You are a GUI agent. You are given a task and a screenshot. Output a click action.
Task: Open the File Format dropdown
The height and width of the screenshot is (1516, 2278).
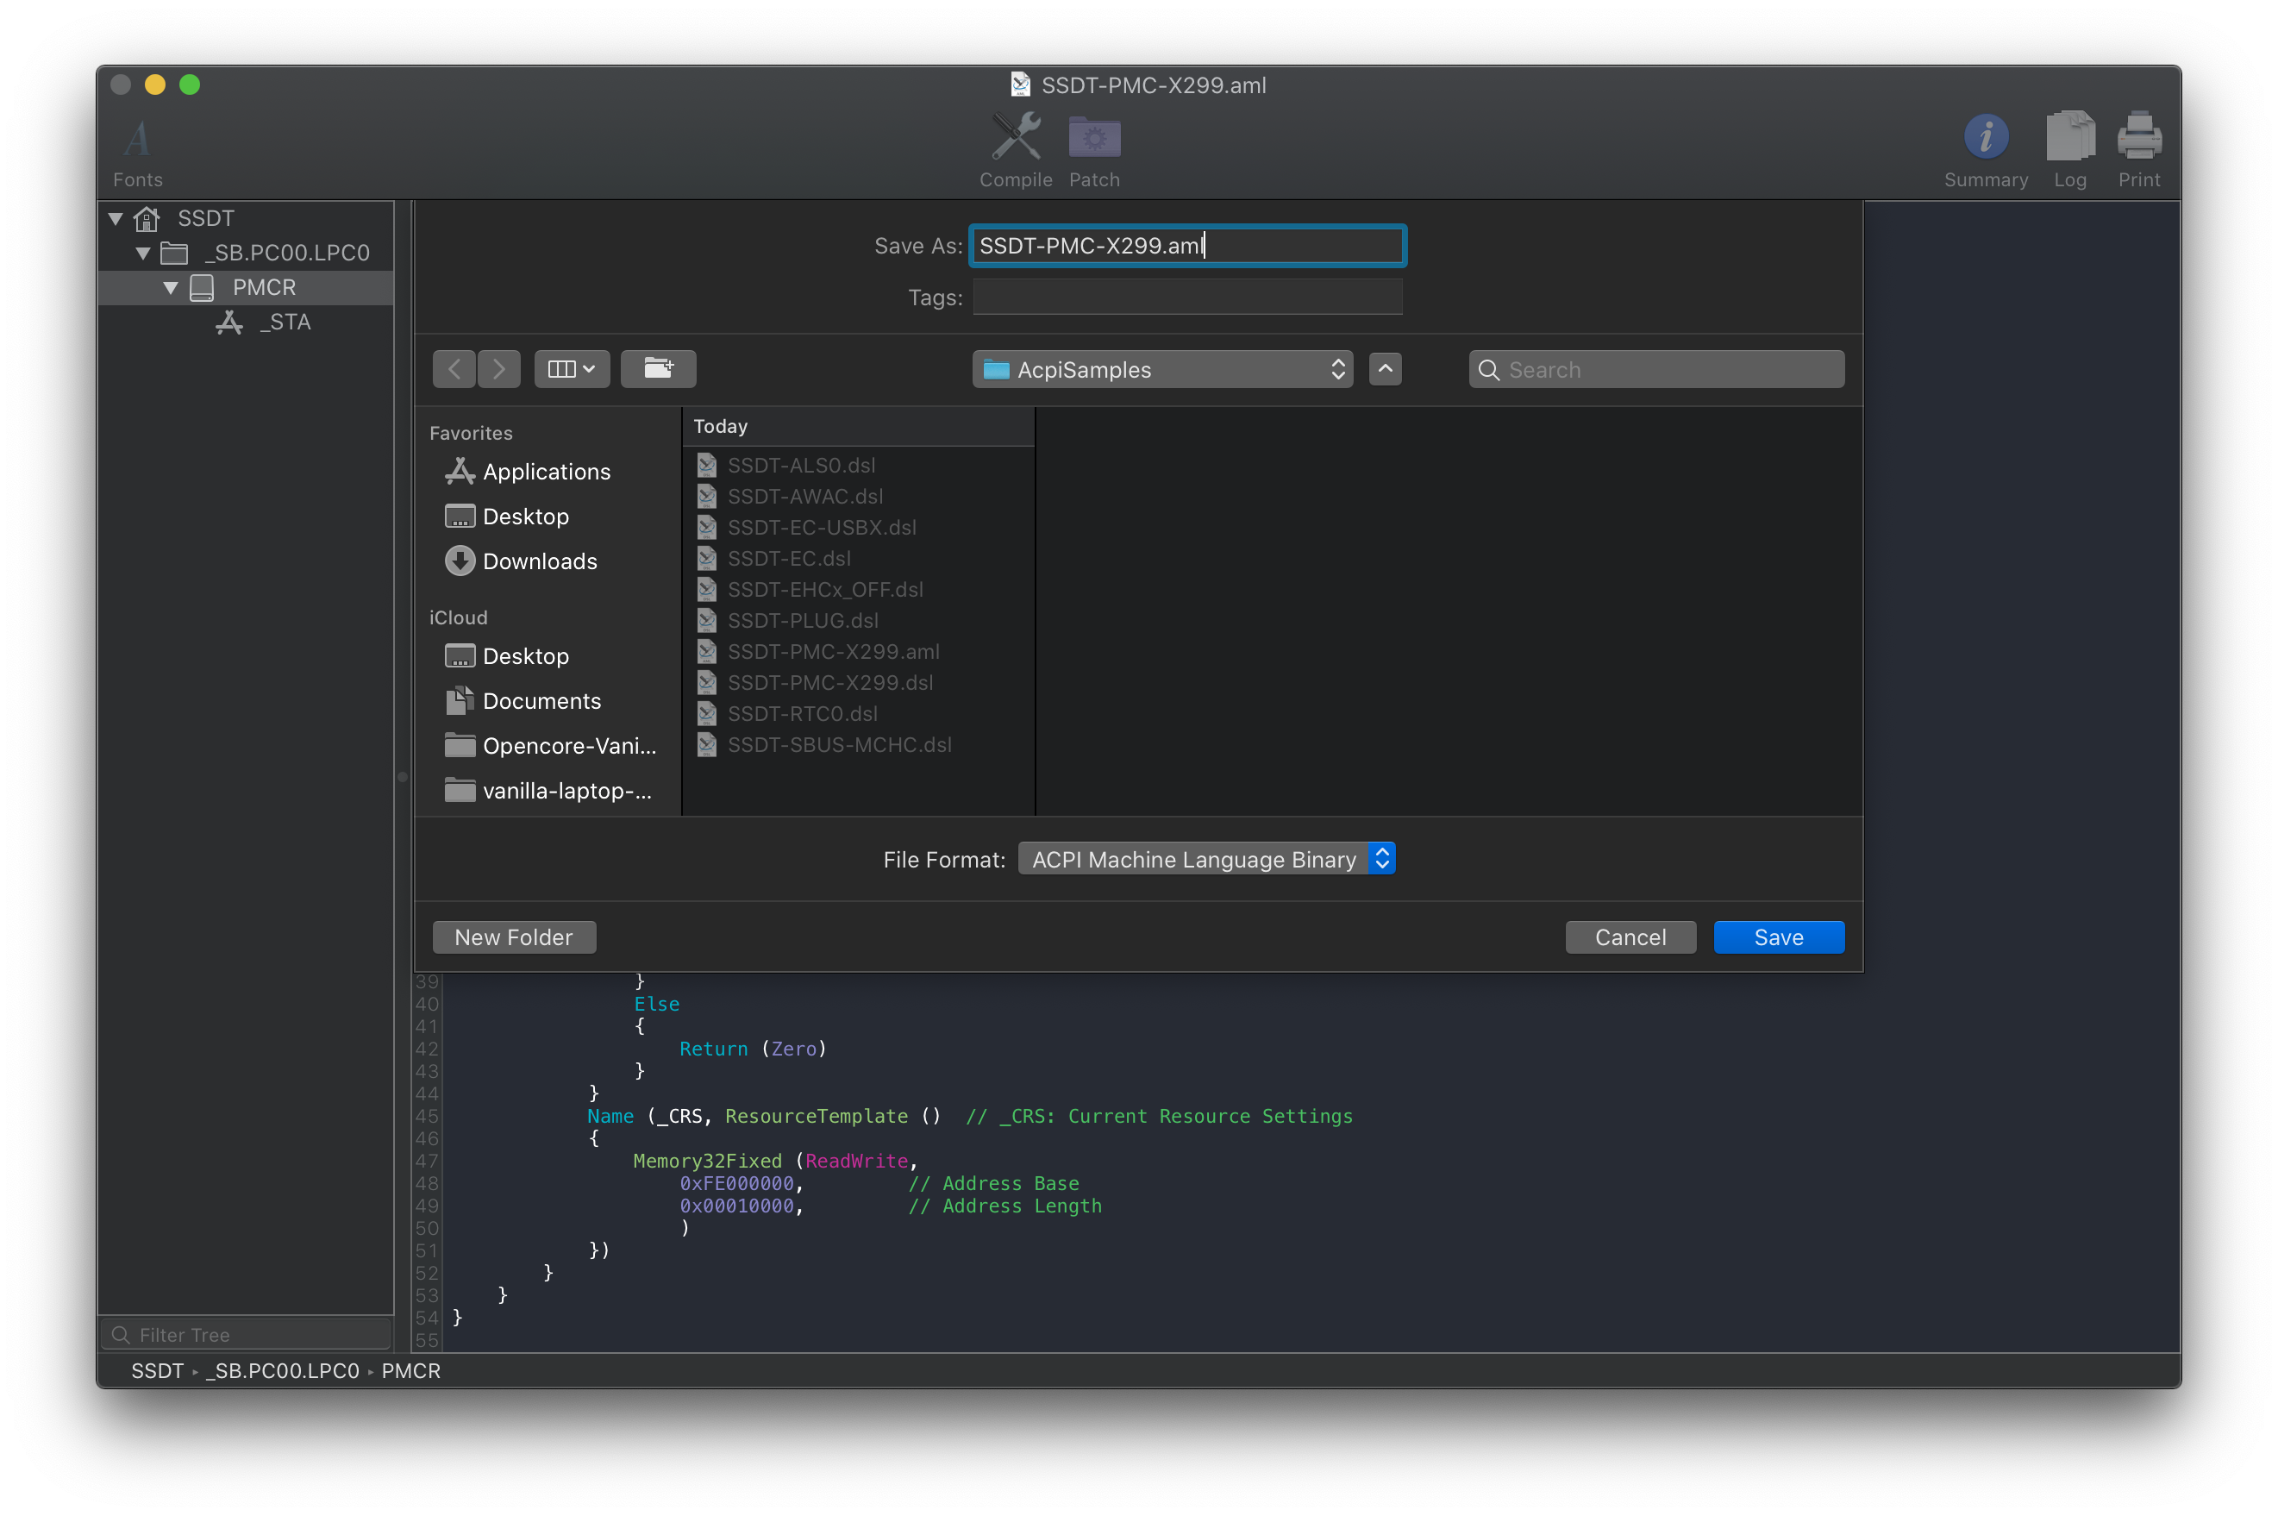point(1205,860)
